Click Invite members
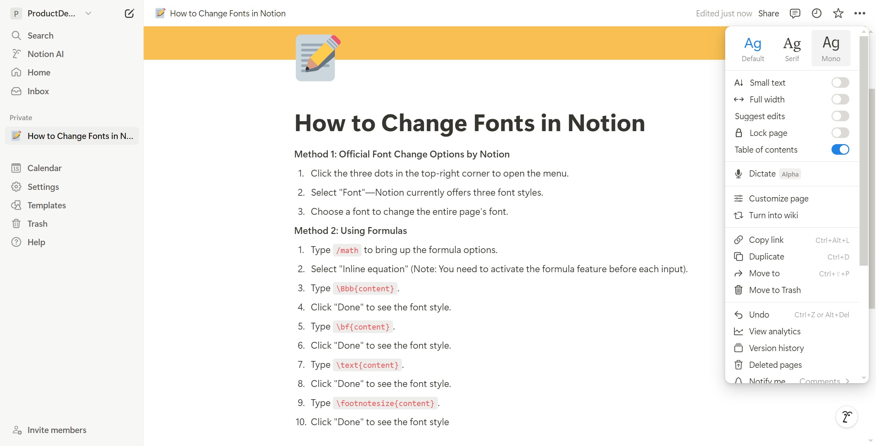This screenshot has width=876, height=446. [50, 430]
